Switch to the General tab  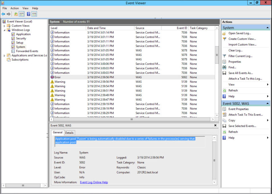pos(58,133)
